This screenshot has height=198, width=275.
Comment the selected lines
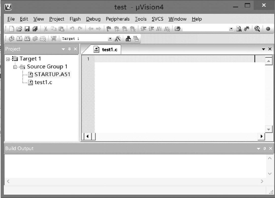click(159, 29)
